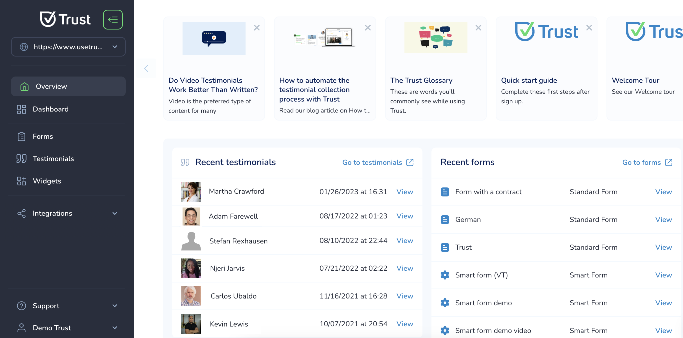View the German form

coord(663,219)
